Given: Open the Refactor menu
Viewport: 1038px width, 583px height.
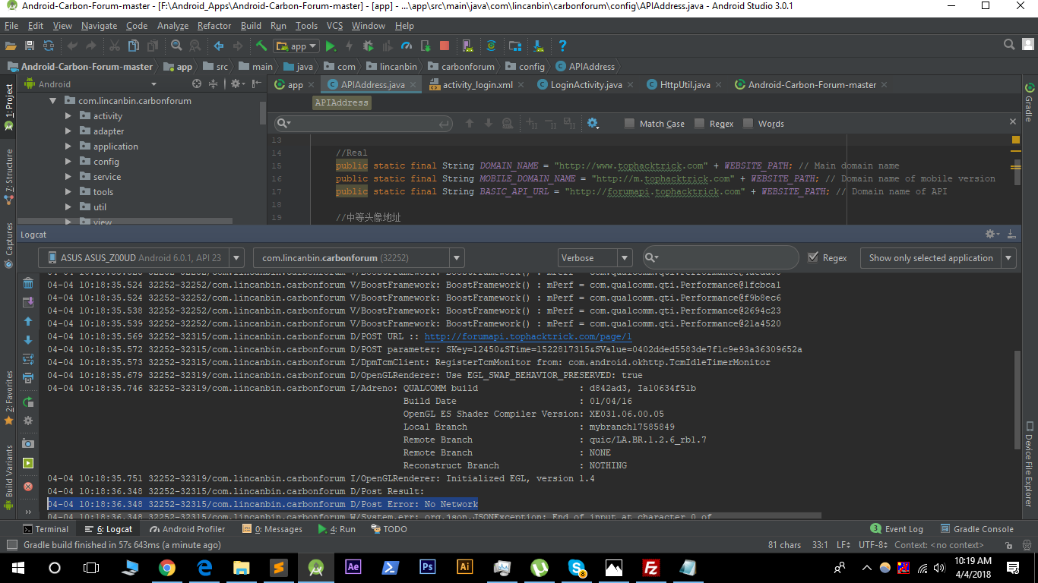Looking at the screenshot, I should pyautogui.click(x=214, y=26).
